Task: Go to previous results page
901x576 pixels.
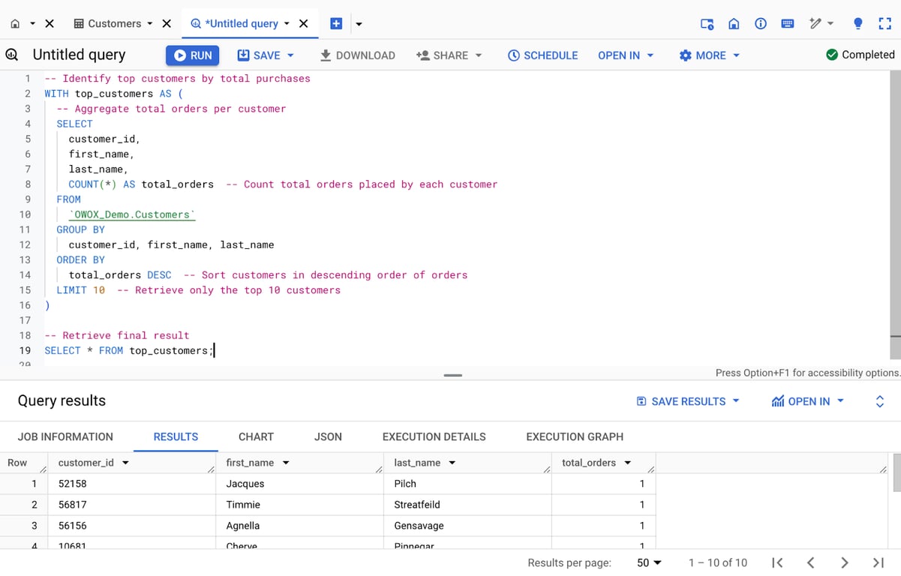Action: click(810, 562)
